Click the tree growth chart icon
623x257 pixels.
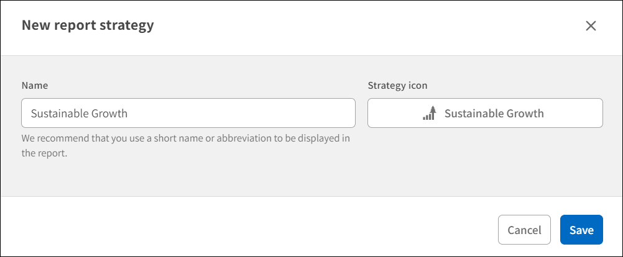[430, 113]
